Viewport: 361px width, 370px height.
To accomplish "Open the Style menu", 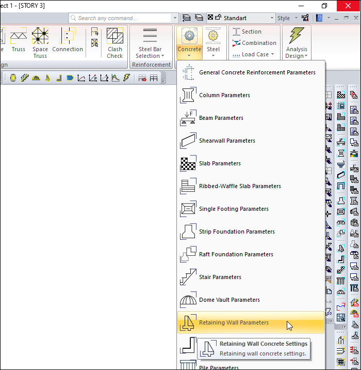I will coord(286,18).
